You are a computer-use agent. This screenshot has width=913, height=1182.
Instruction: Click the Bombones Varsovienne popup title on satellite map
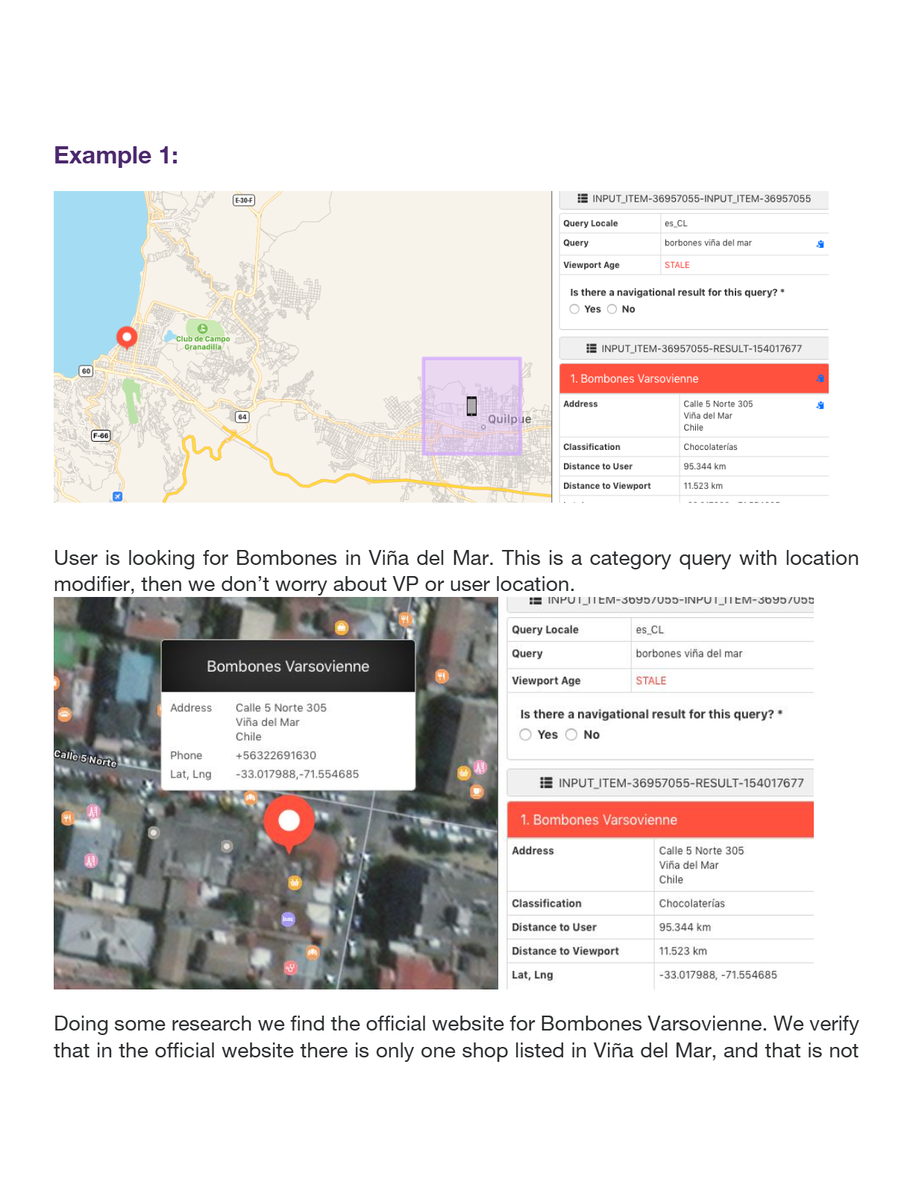tap(288, 666)
